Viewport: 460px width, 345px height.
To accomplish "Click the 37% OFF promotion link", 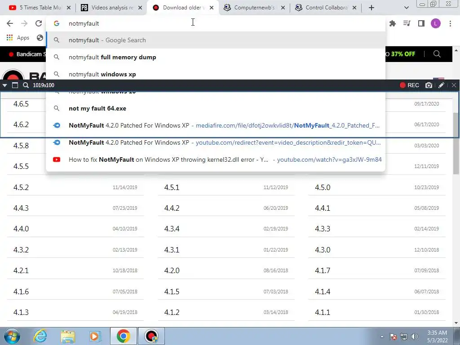I will (x=403, y=54).
